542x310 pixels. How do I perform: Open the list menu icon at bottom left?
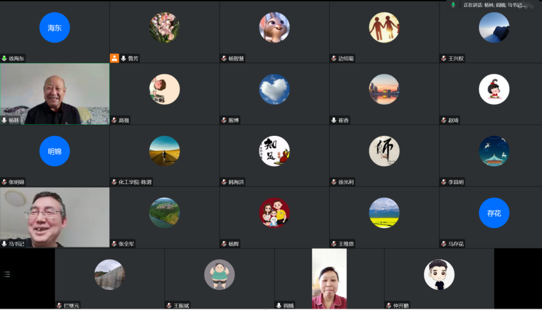(x=7, y=274)
